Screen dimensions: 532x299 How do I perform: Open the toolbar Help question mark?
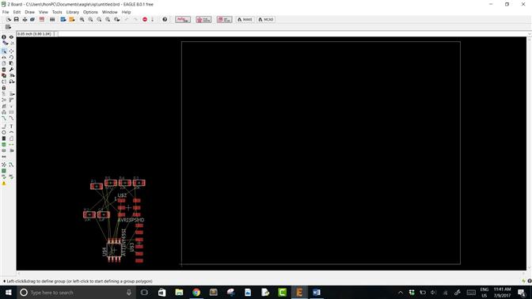[x=165, y=19]
